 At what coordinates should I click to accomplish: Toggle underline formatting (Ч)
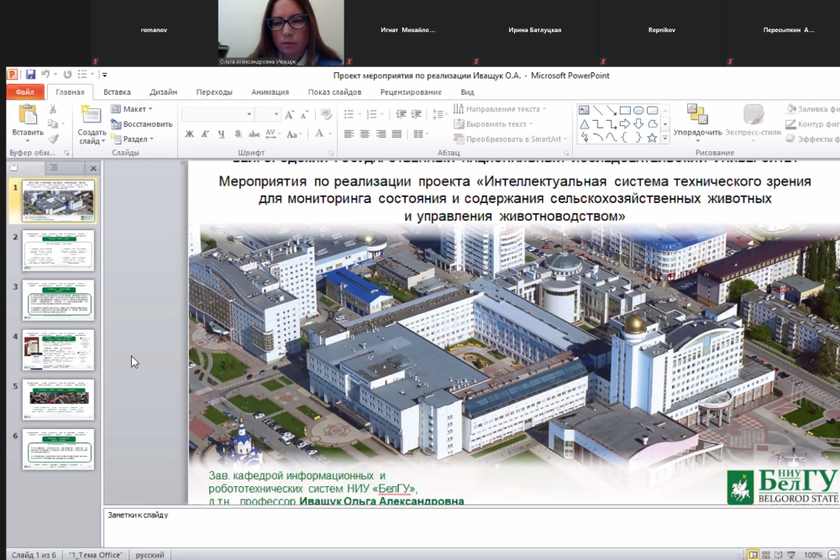[222, 133]
